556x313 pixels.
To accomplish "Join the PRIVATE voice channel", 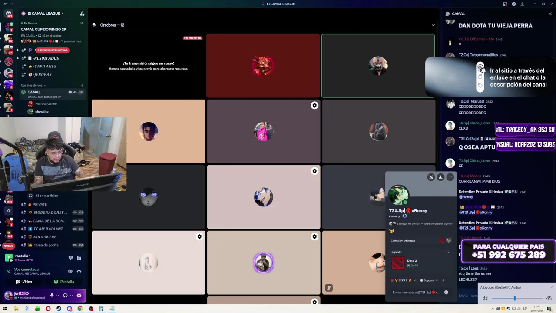I will click(x=51, y=204).
